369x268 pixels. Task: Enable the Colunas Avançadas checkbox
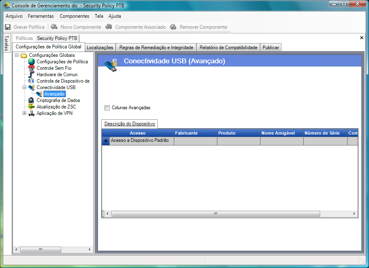click(x=107, y=108)
